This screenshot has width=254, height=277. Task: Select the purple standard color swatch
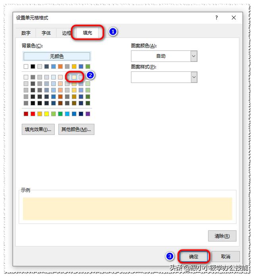pos(88,114)
